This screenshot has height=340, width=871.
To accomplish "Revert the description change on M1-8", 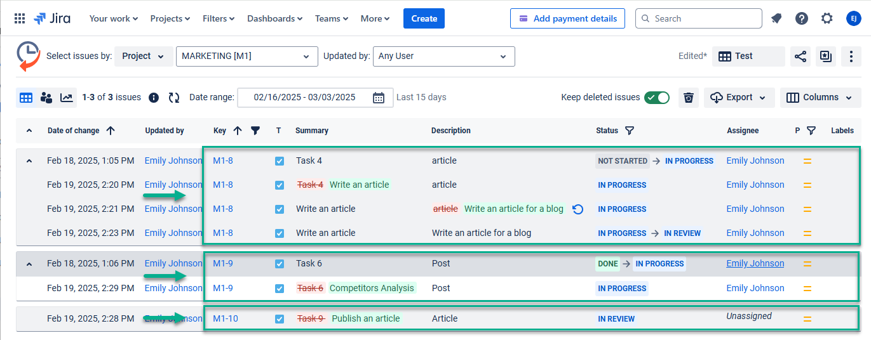I will (x=577, y=209).
